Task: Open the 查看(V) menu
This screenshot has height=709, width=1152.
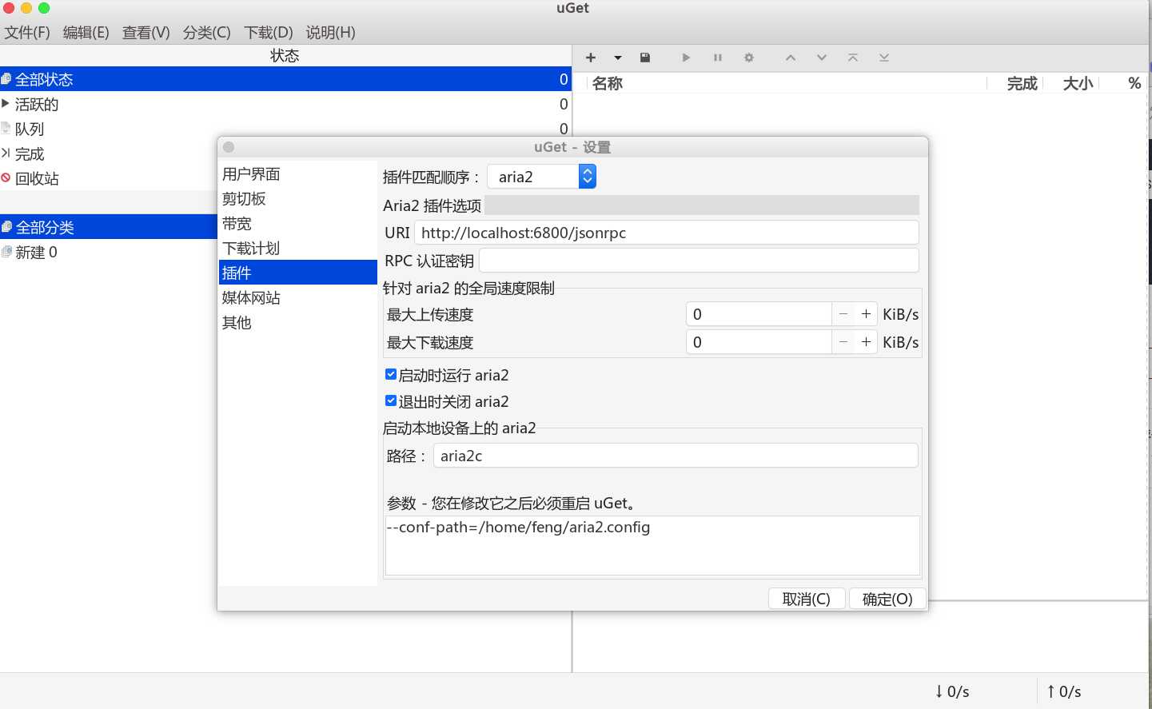Action: tap(145, 33)
